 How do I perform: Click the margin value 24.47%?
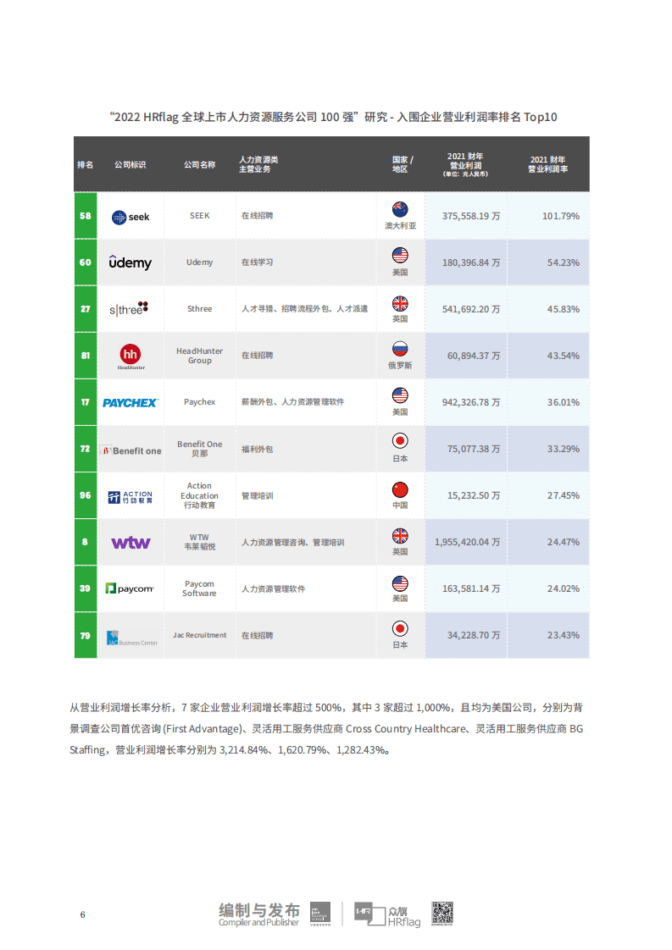564,542
